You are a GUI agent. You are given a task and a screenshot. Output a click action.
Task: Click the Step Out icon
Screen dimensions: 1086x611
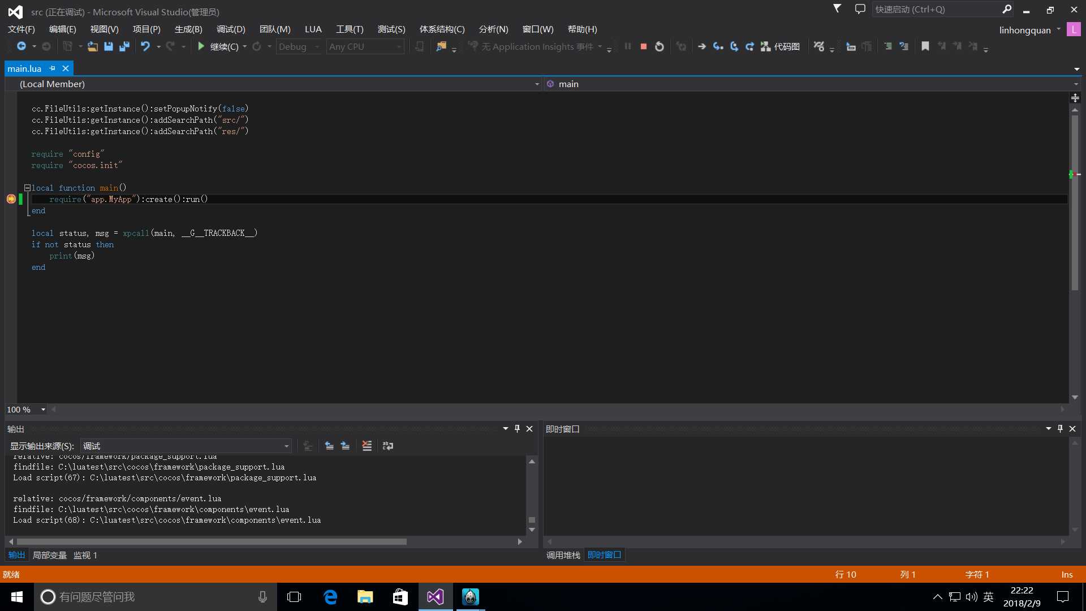point(749,46)
